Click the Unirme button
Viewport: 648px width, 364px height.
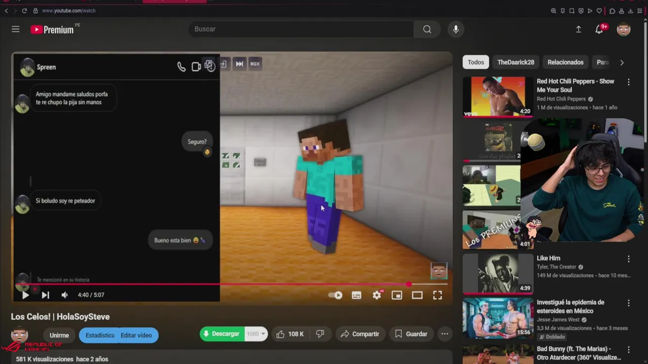59,335
